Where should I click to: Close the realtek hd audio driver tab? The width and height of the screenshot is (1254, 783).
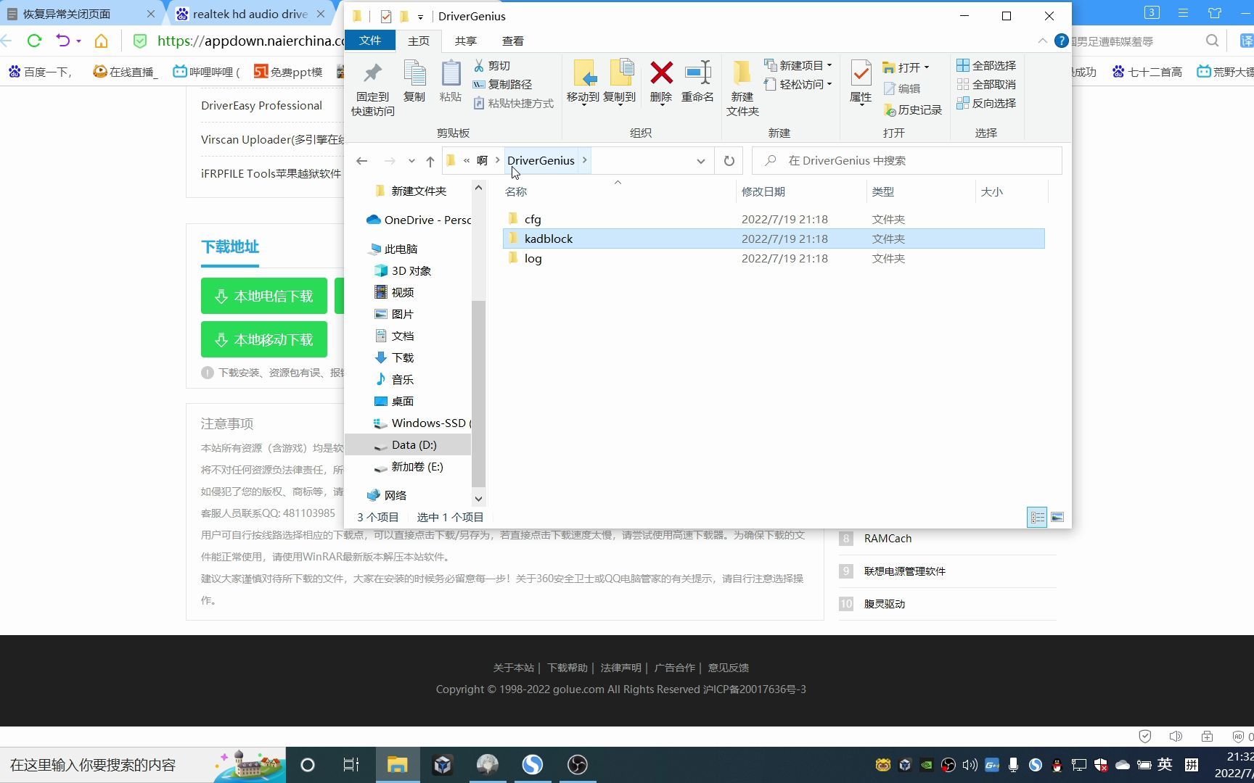coord(321,14)
